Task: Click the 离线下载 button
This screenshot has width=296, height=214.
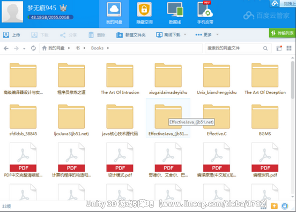Action: (168, 35)
